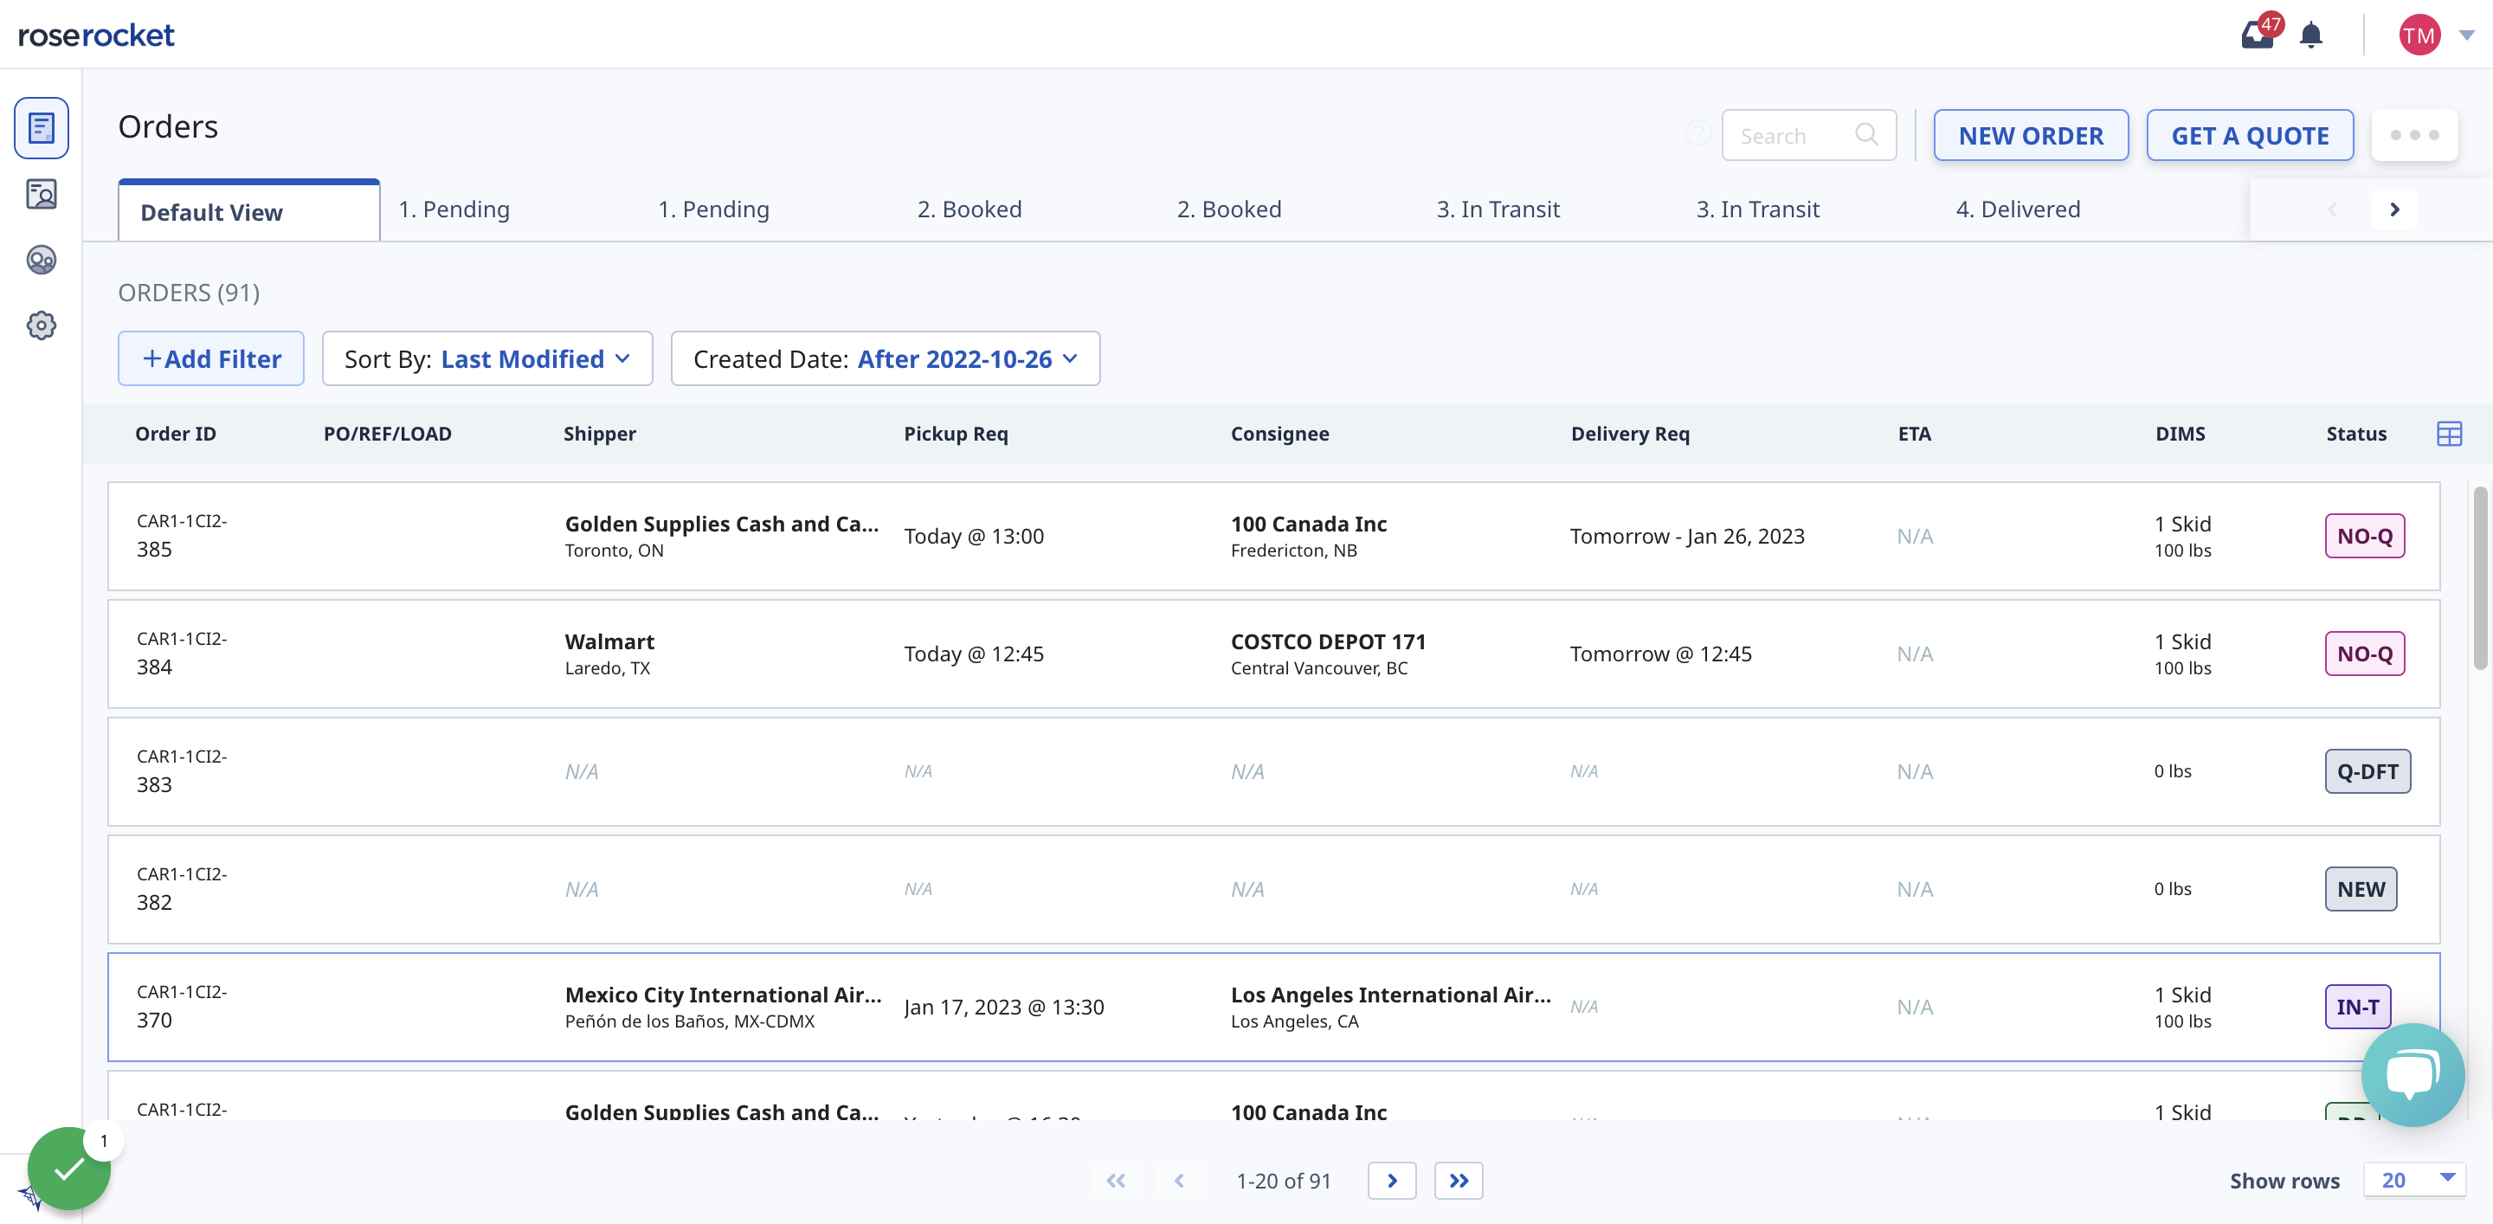The image size is (2493, 1224).
Task: Click the orders list vertical scrollbar
Action: [x=2479, y=578]
